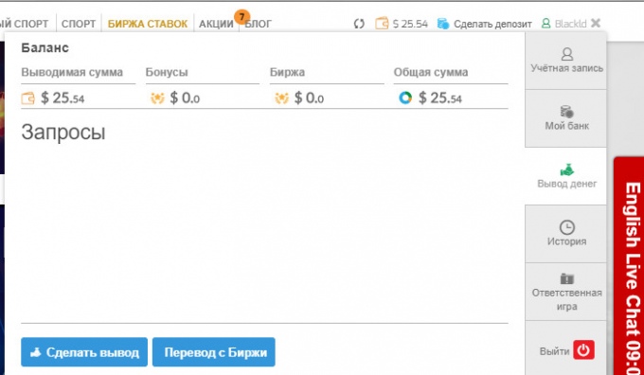Viewport: 644px width, 375px height.
Task: Click the deposit coins icon in header
Action: coord(443,24)
